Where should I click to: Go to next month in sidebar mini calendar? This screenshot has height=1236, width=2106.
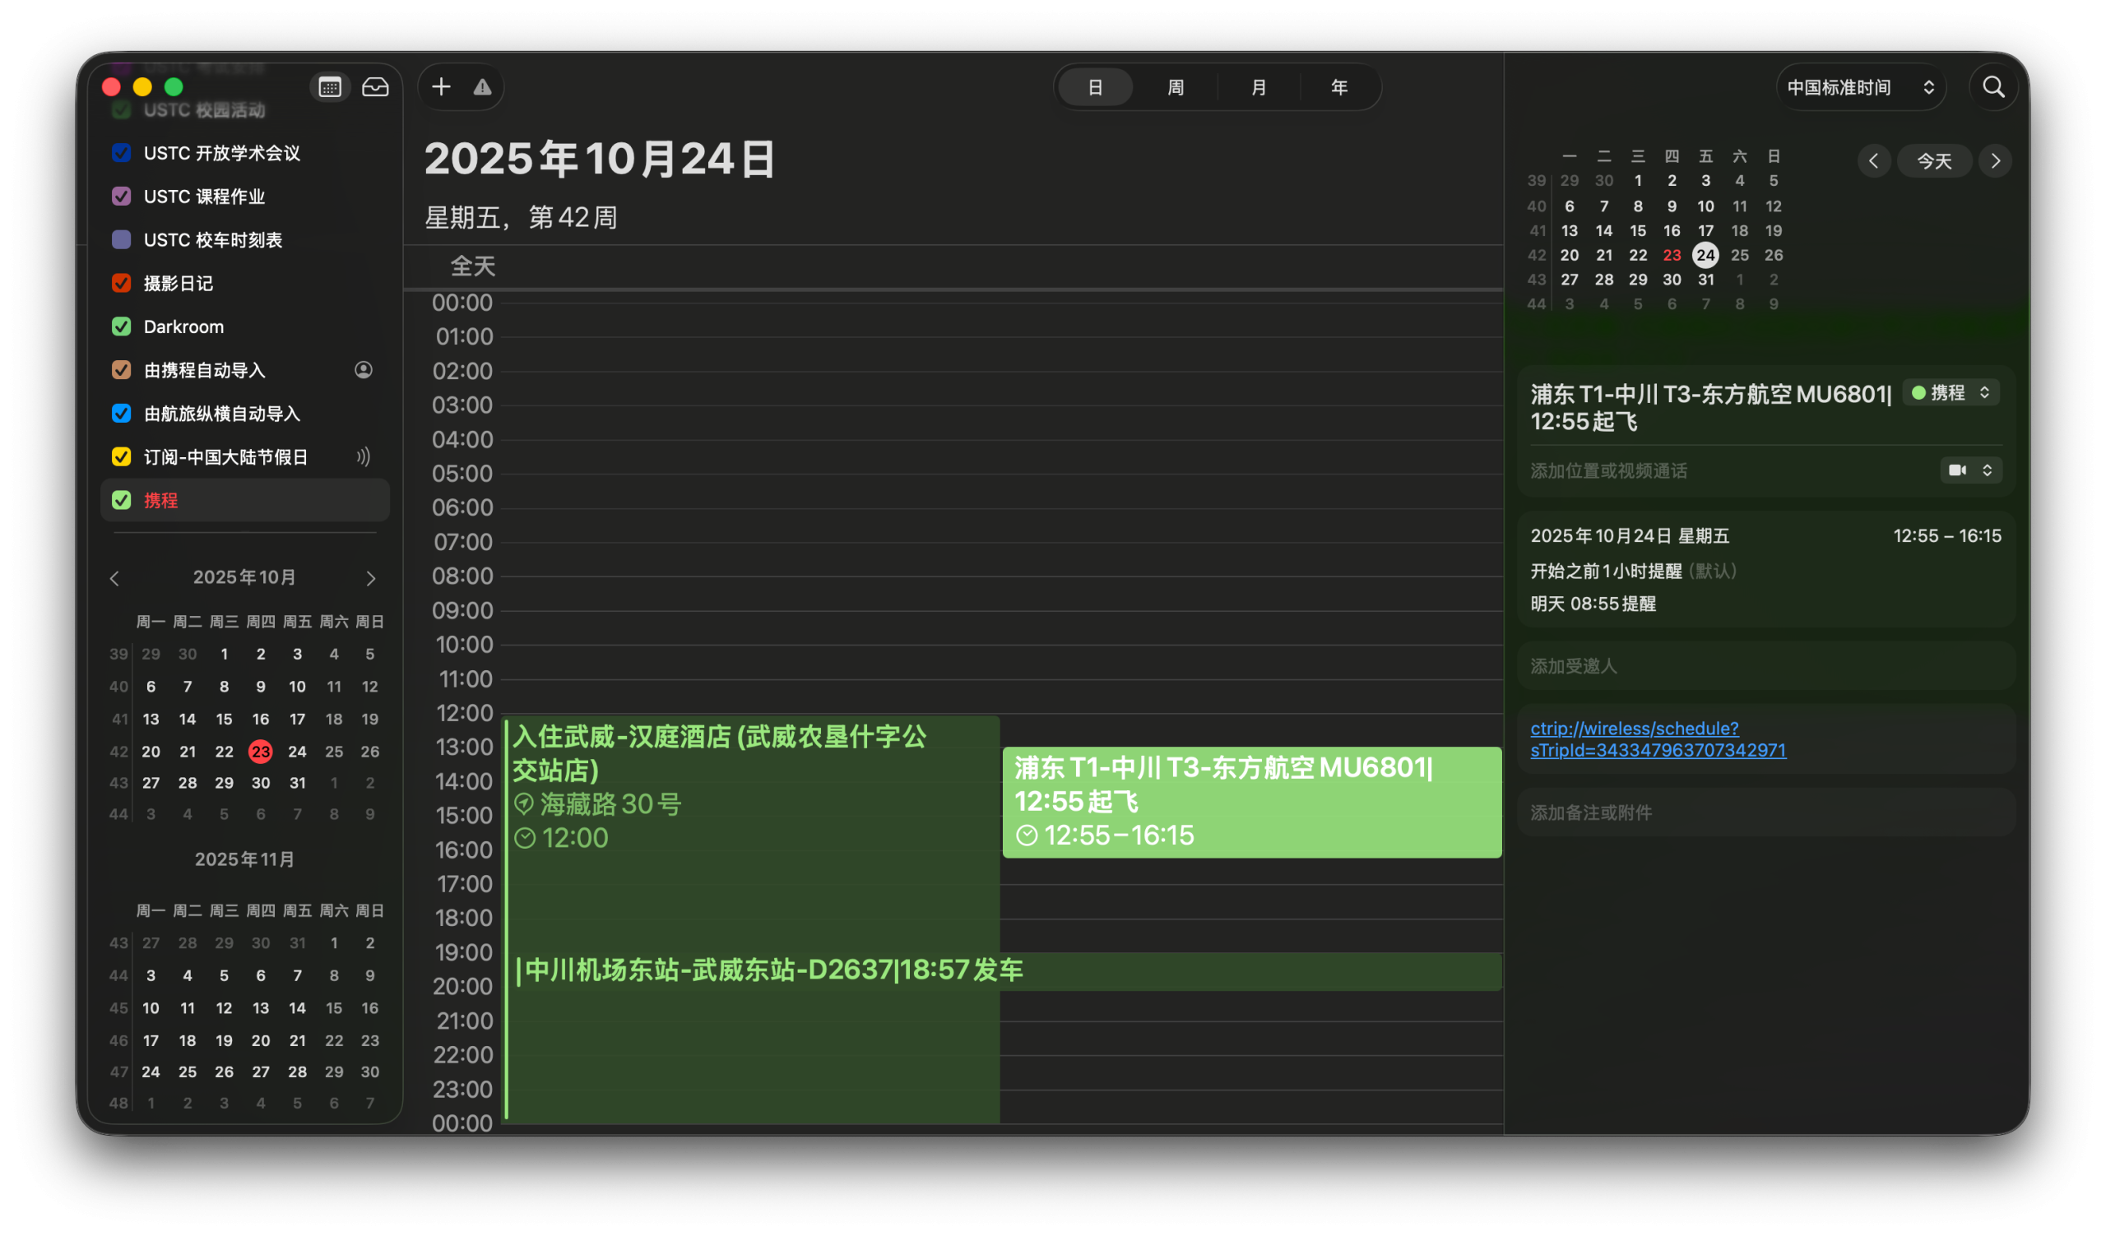pyautogui.click(x=371, y=578)
